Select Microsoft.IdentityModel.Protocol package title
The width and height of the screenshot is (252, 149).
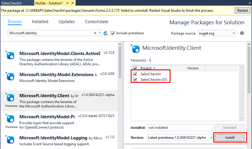(47, 117)
